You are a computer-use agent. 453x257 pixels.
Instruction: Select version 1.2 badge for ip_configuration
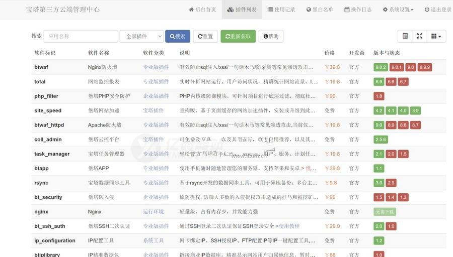379,240
